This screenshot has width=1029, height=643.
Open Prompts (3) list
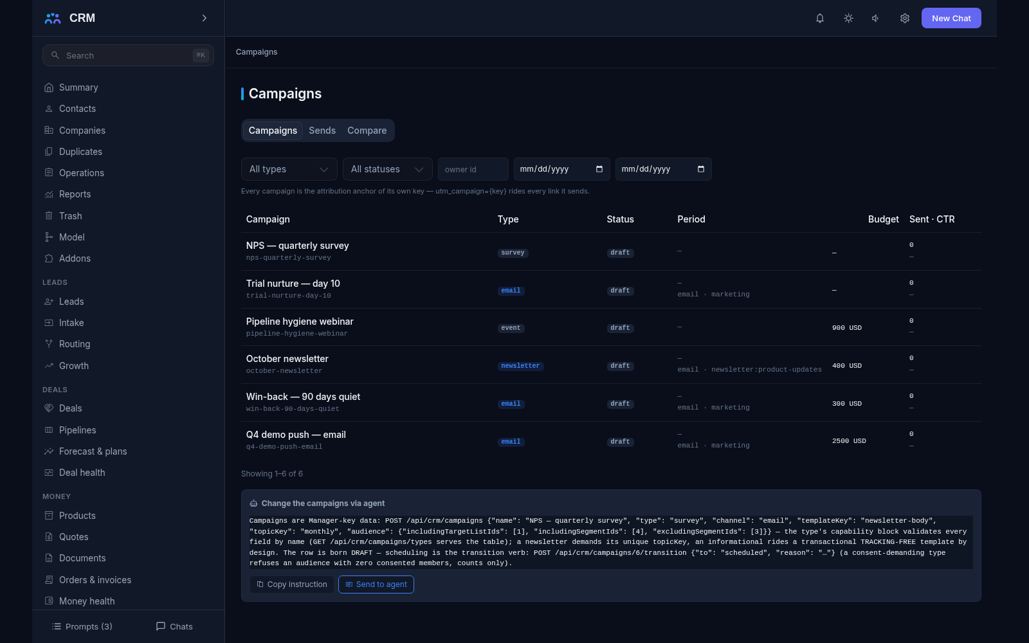click(82, 626)
